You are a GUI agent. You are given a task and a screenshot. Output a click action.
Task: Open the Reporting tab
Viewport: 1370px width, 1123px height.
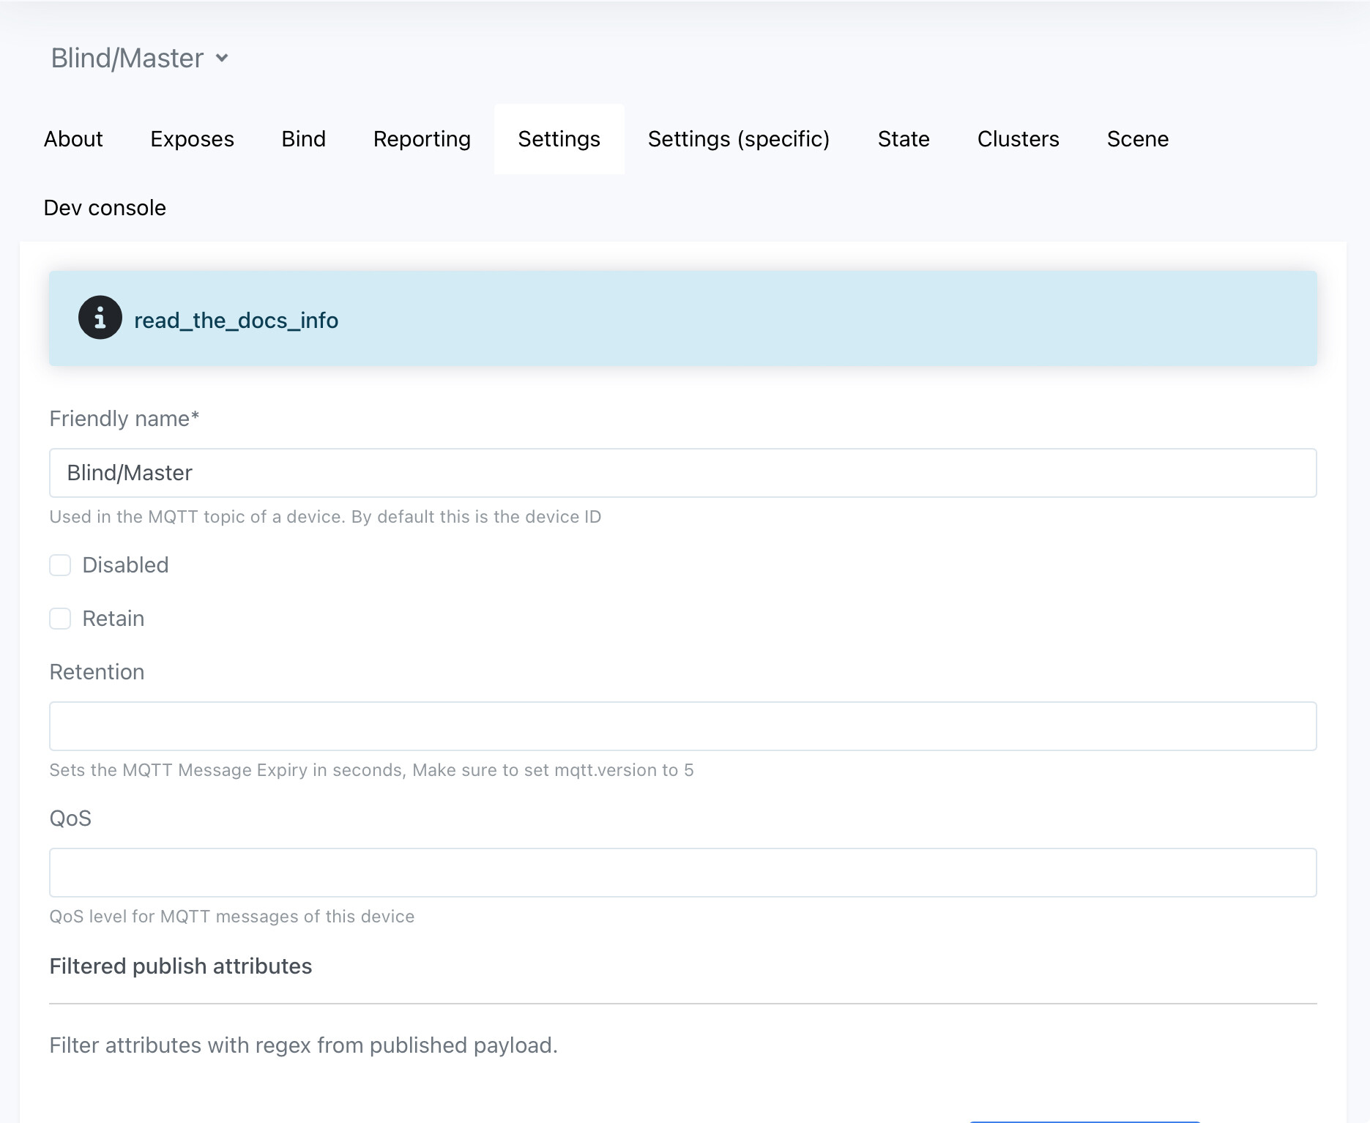421,139
